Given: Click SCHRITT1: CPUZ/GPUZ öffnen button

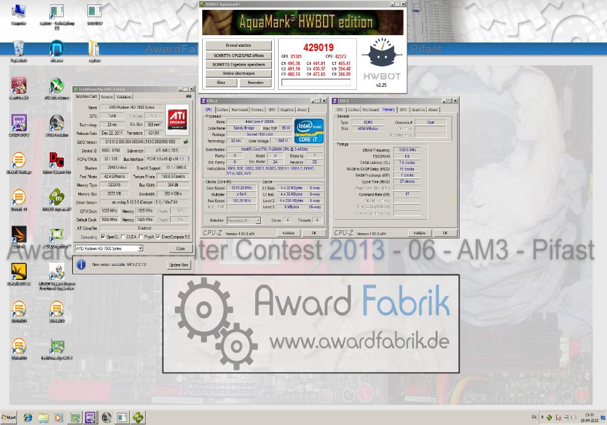Looking at the screenshot, I should pyautogui.click(x=239, y=55).
